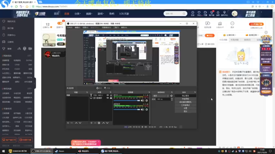275x154 pixels.
Task: Select the scene entry in scenes list
Action: [77, 95]
